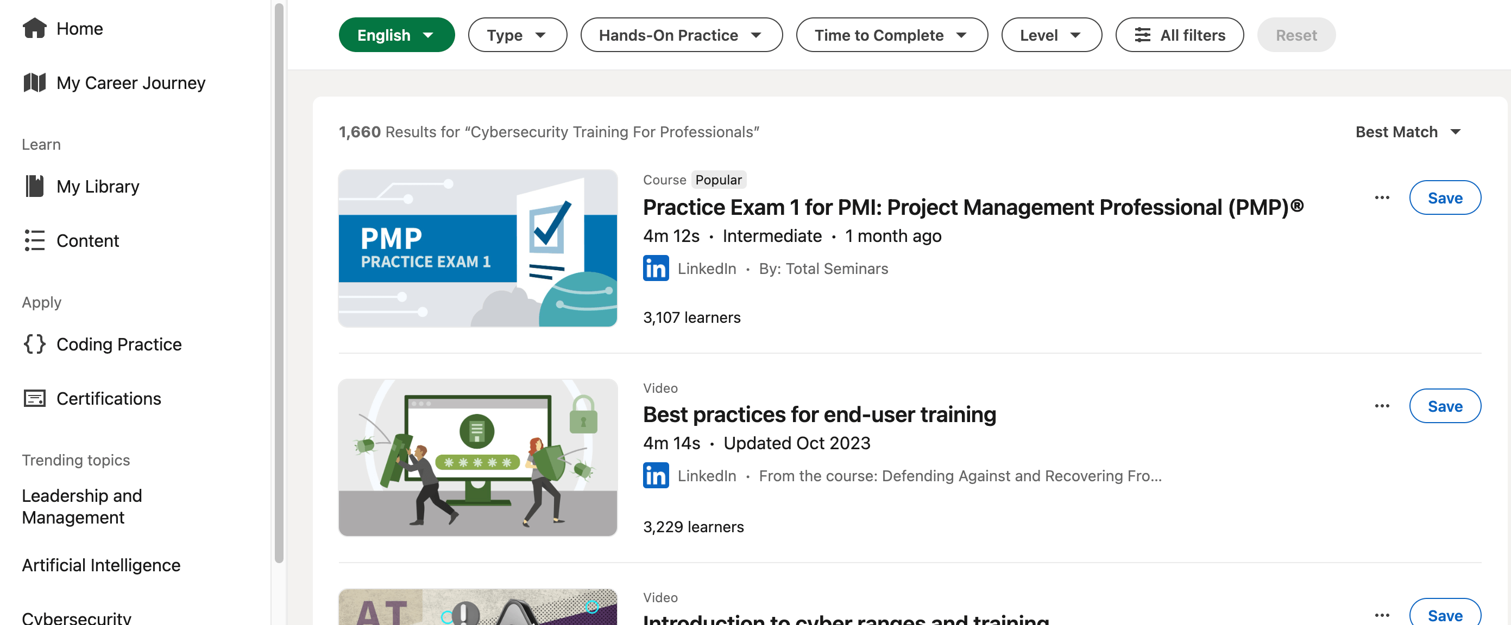
Task: Click the Home sidebar icon
Action: [x=34, y=27]
